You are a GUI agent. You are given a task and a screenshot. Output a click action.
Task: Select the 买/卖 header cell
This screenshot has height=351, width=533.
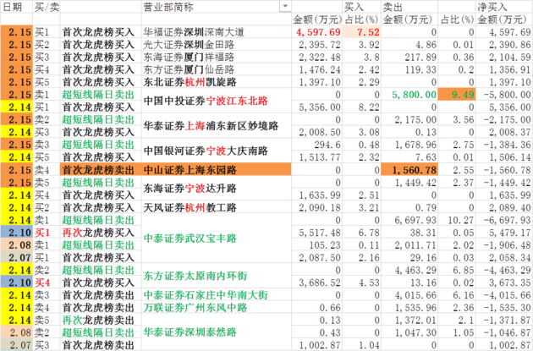click(x=47, y=7)
